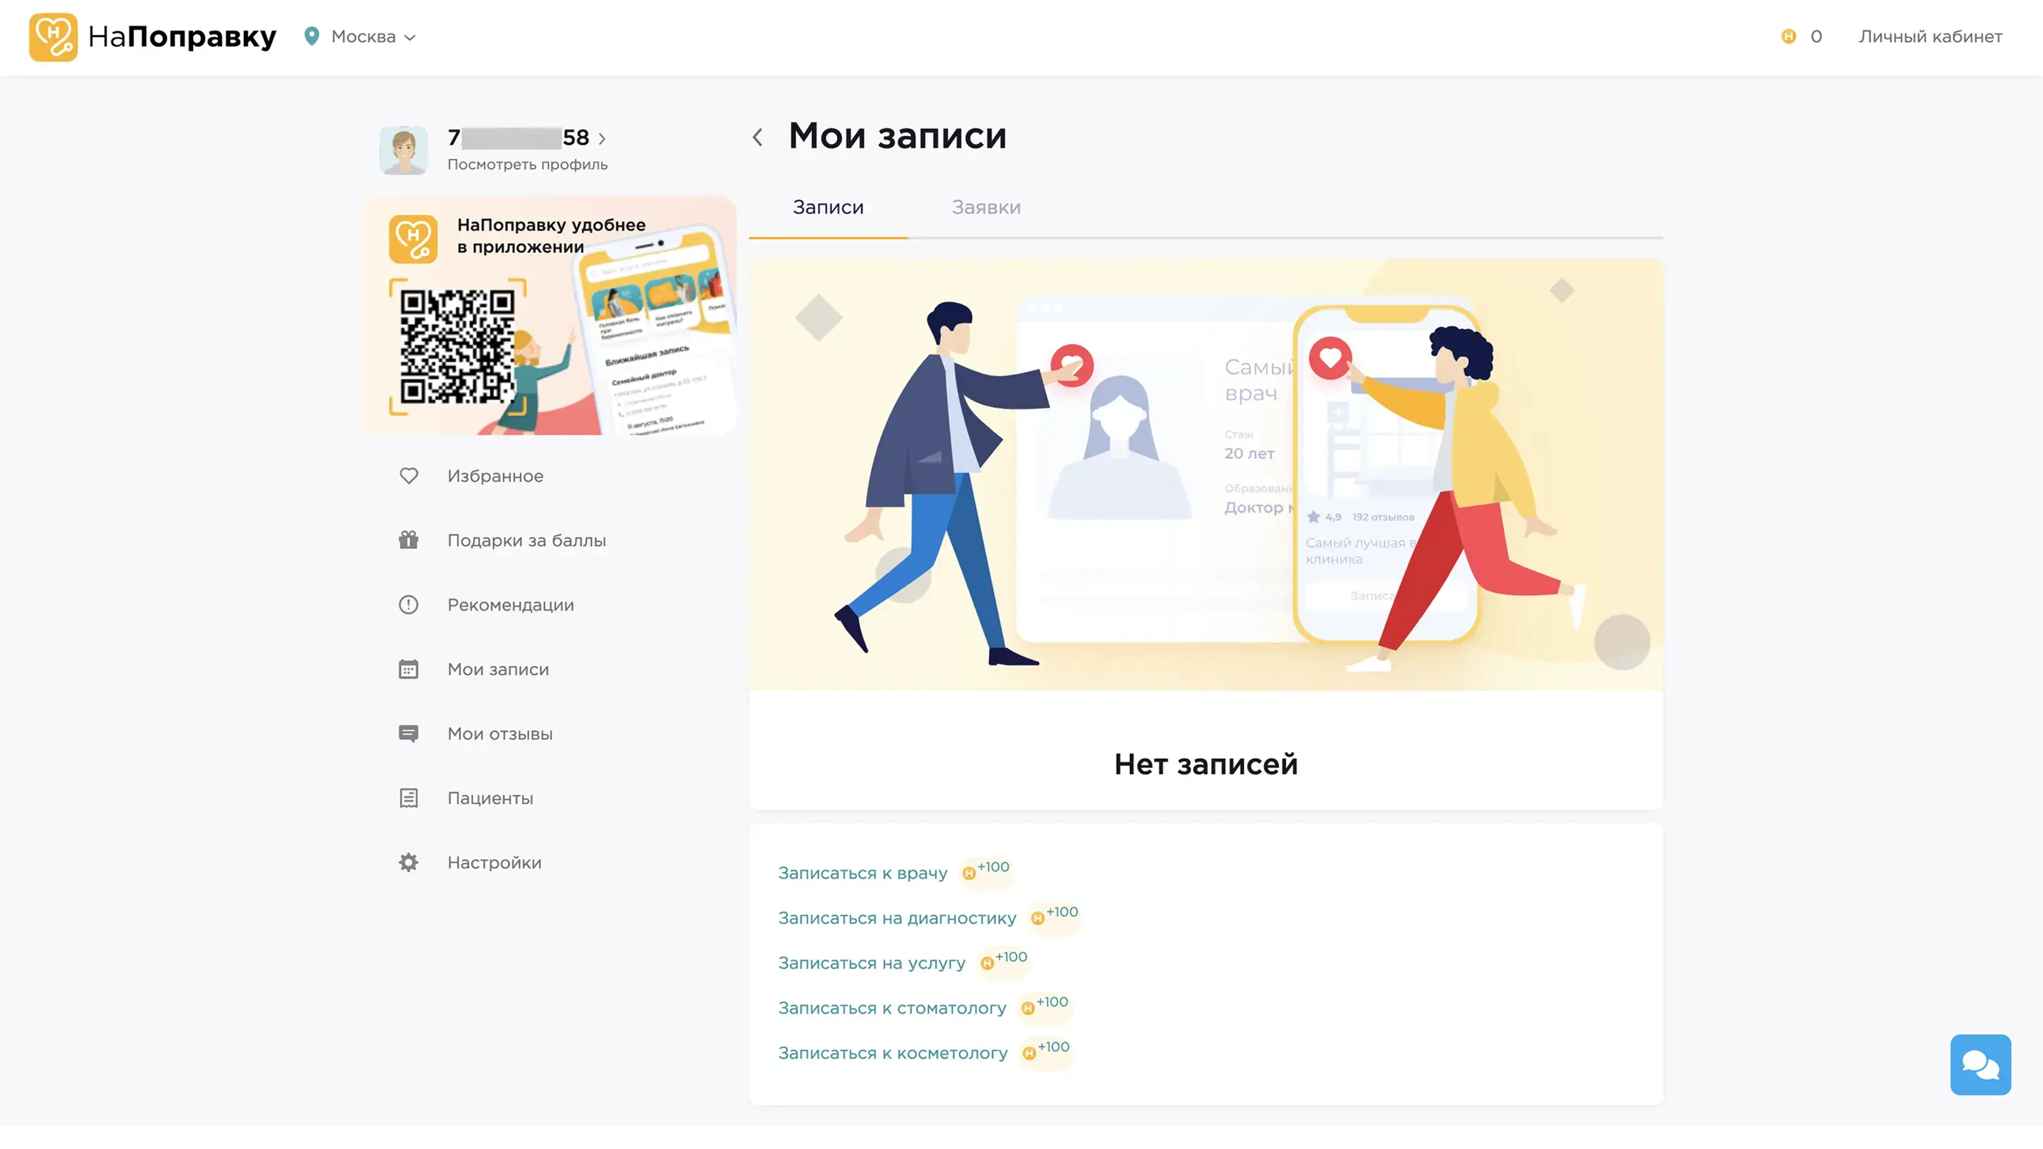The width and height of the screenshot is (2043, 1149).
Task: Click the gift icon for Подарки за баллы
Action: point(409,540)
